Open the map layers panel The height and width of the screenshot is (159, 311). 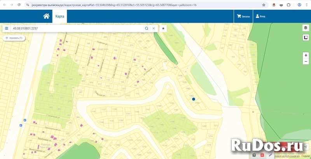click(306, 28)
